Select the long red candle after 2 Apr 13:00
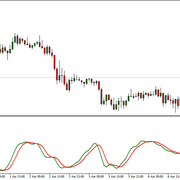 click(x=54, y=62)
